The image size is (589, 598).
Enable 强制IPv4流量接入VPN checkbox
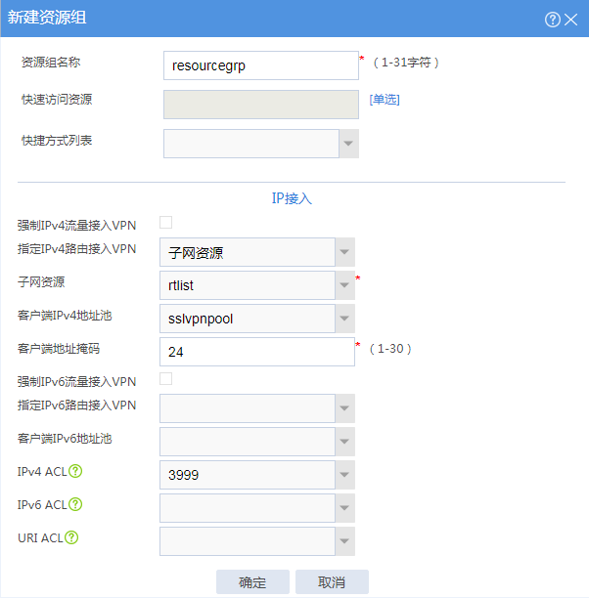pyautogui.click(x=165, y=223)
